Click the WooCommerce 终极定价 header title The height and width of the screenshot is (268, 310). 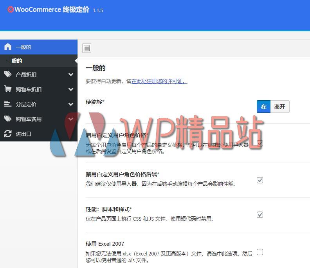pos(52,9)
